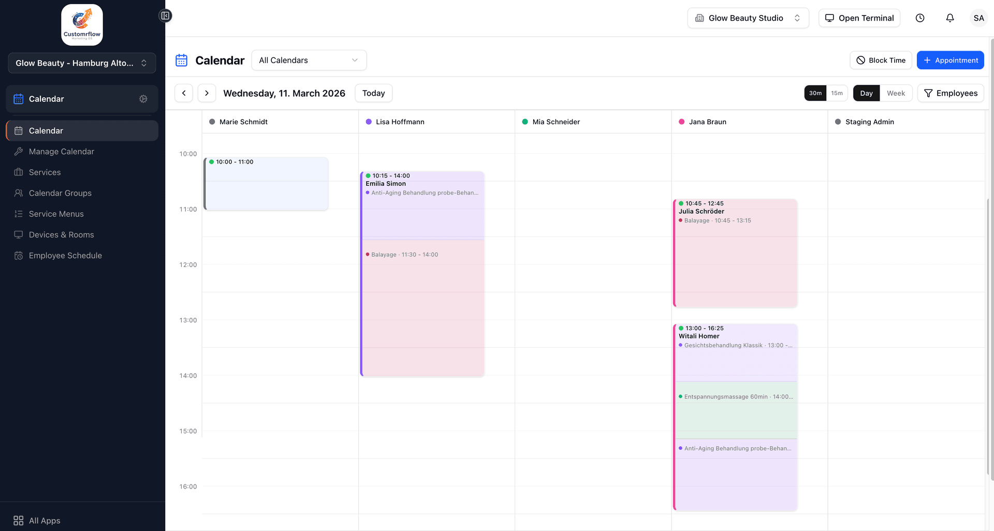994x531 pixels.
Task: Switch time grid to 30m interval
Action: pos(815,93)
